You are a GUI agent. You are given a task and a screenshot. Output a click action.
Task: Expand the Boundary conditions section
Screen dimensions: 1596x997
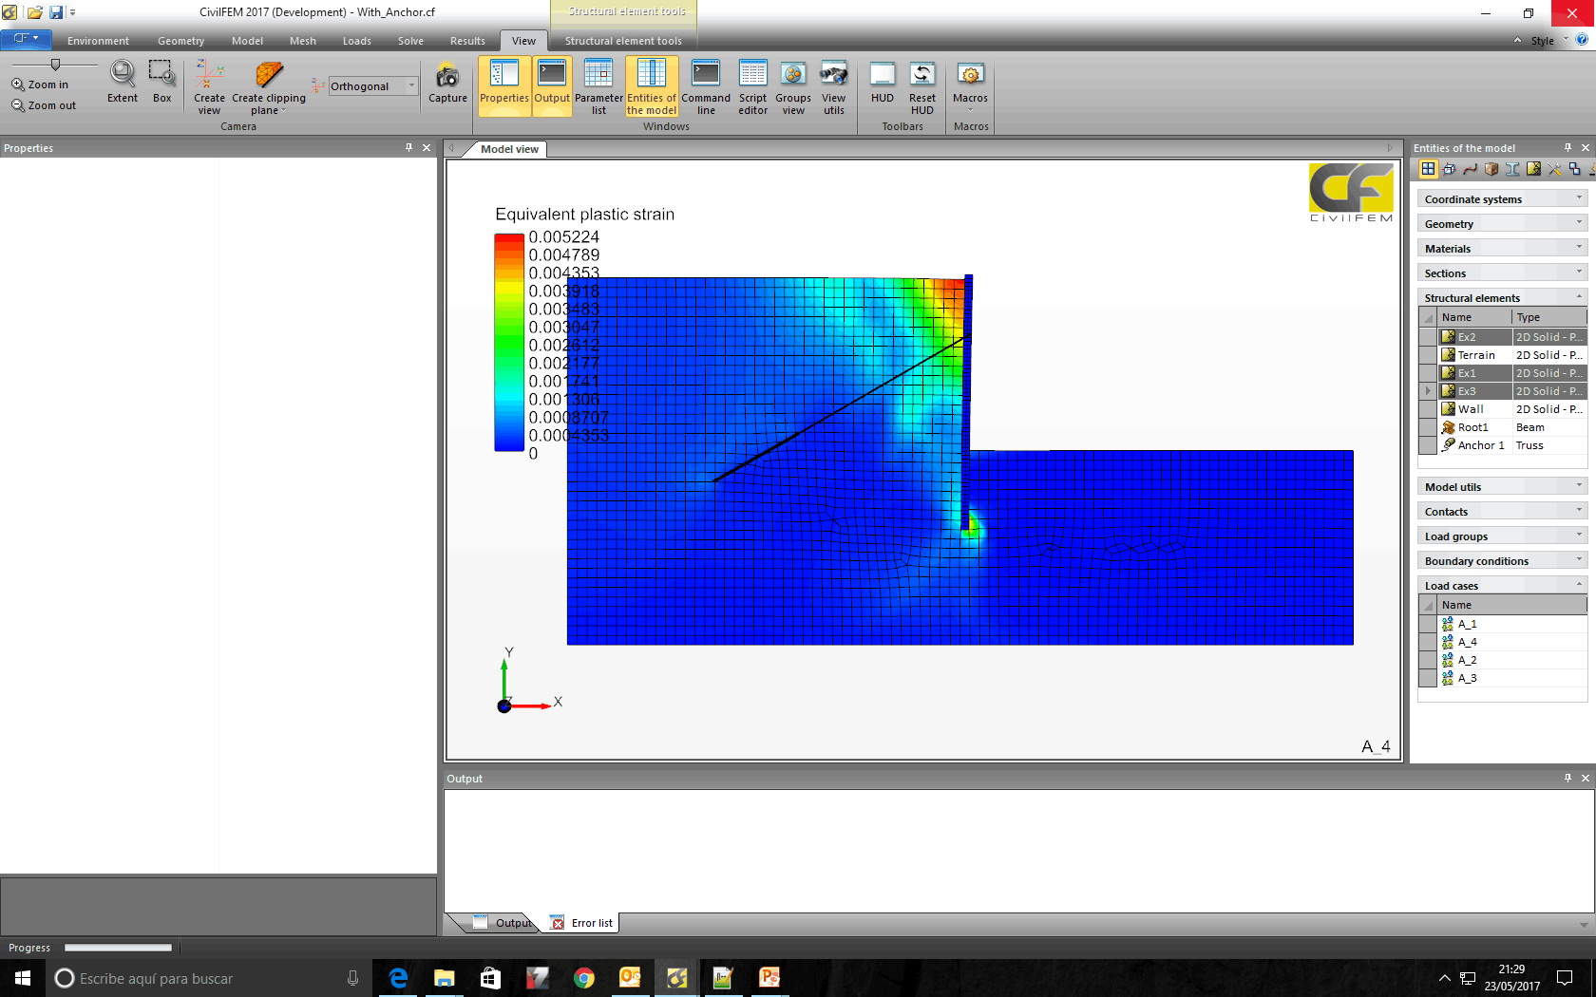click(1501, 561)
